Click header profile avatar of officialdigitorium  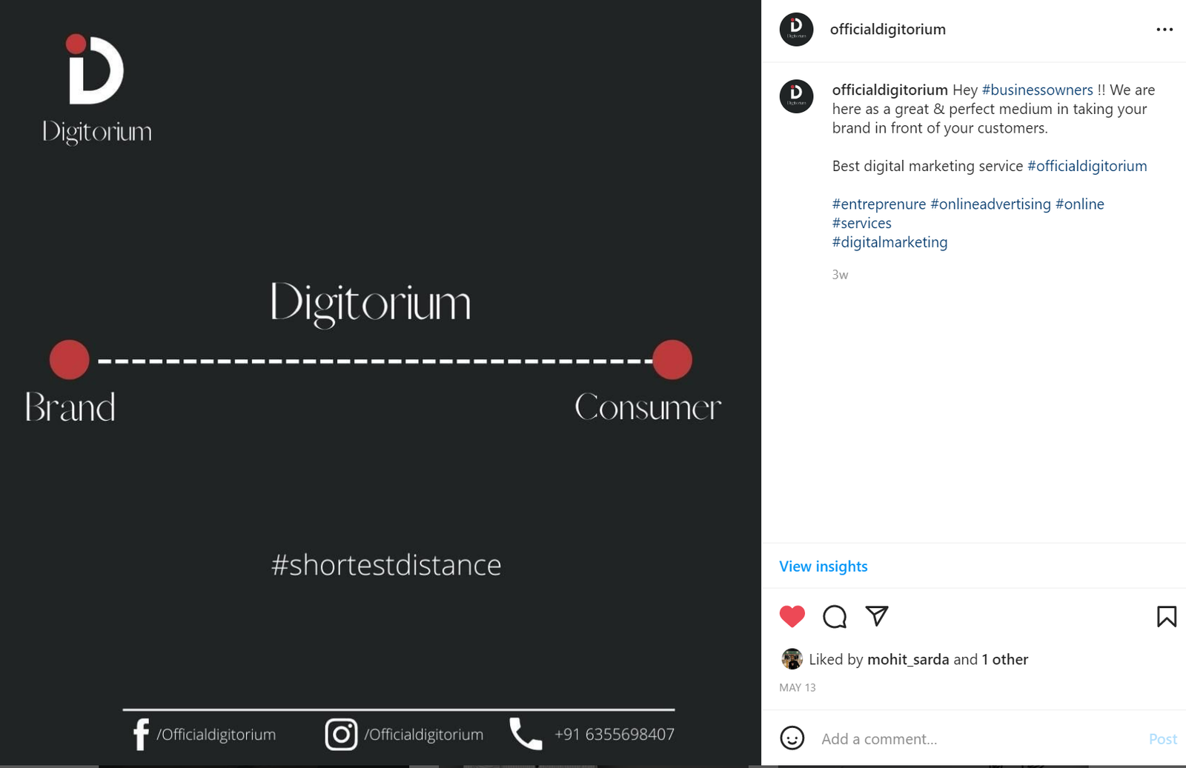(x=796, y=30)
